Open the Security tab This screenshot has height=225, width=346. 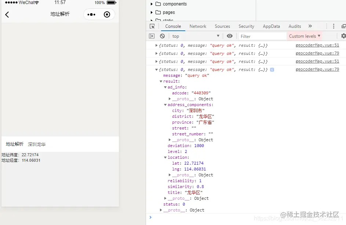(246, 26)
